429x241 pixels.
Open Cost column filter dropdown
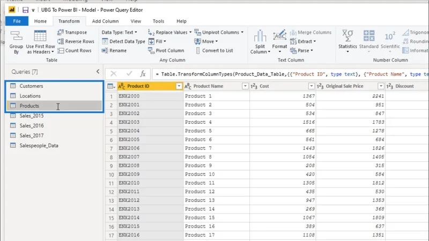312,86
